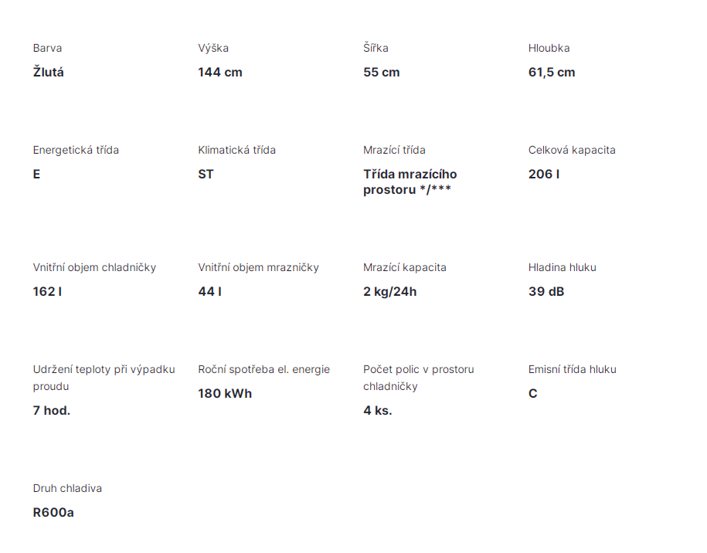The width and height of the screenshot is (707, 553).
Task: Select the 144 cm height value
Action: (x=220, y=73)
